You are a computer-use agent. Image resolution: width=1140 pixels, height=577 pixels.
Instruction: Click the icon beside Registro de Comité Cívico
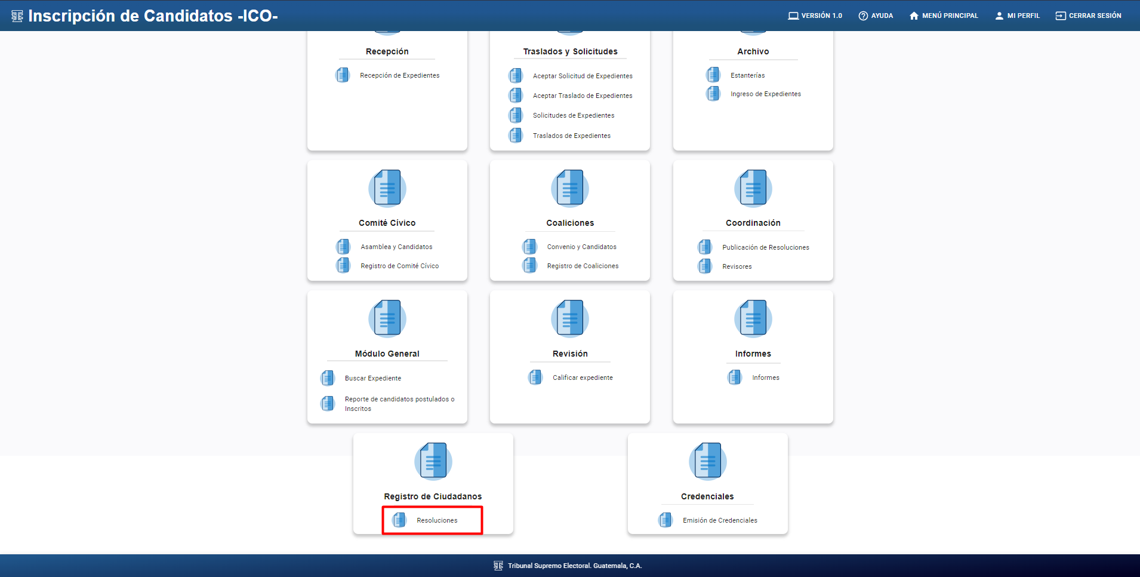tap(343, 266)
